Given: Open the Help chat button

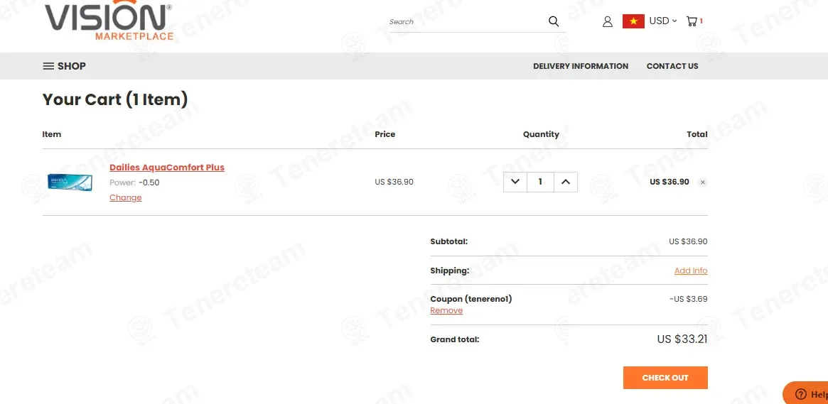Looking at the screenshot, I should coord(806,393).
